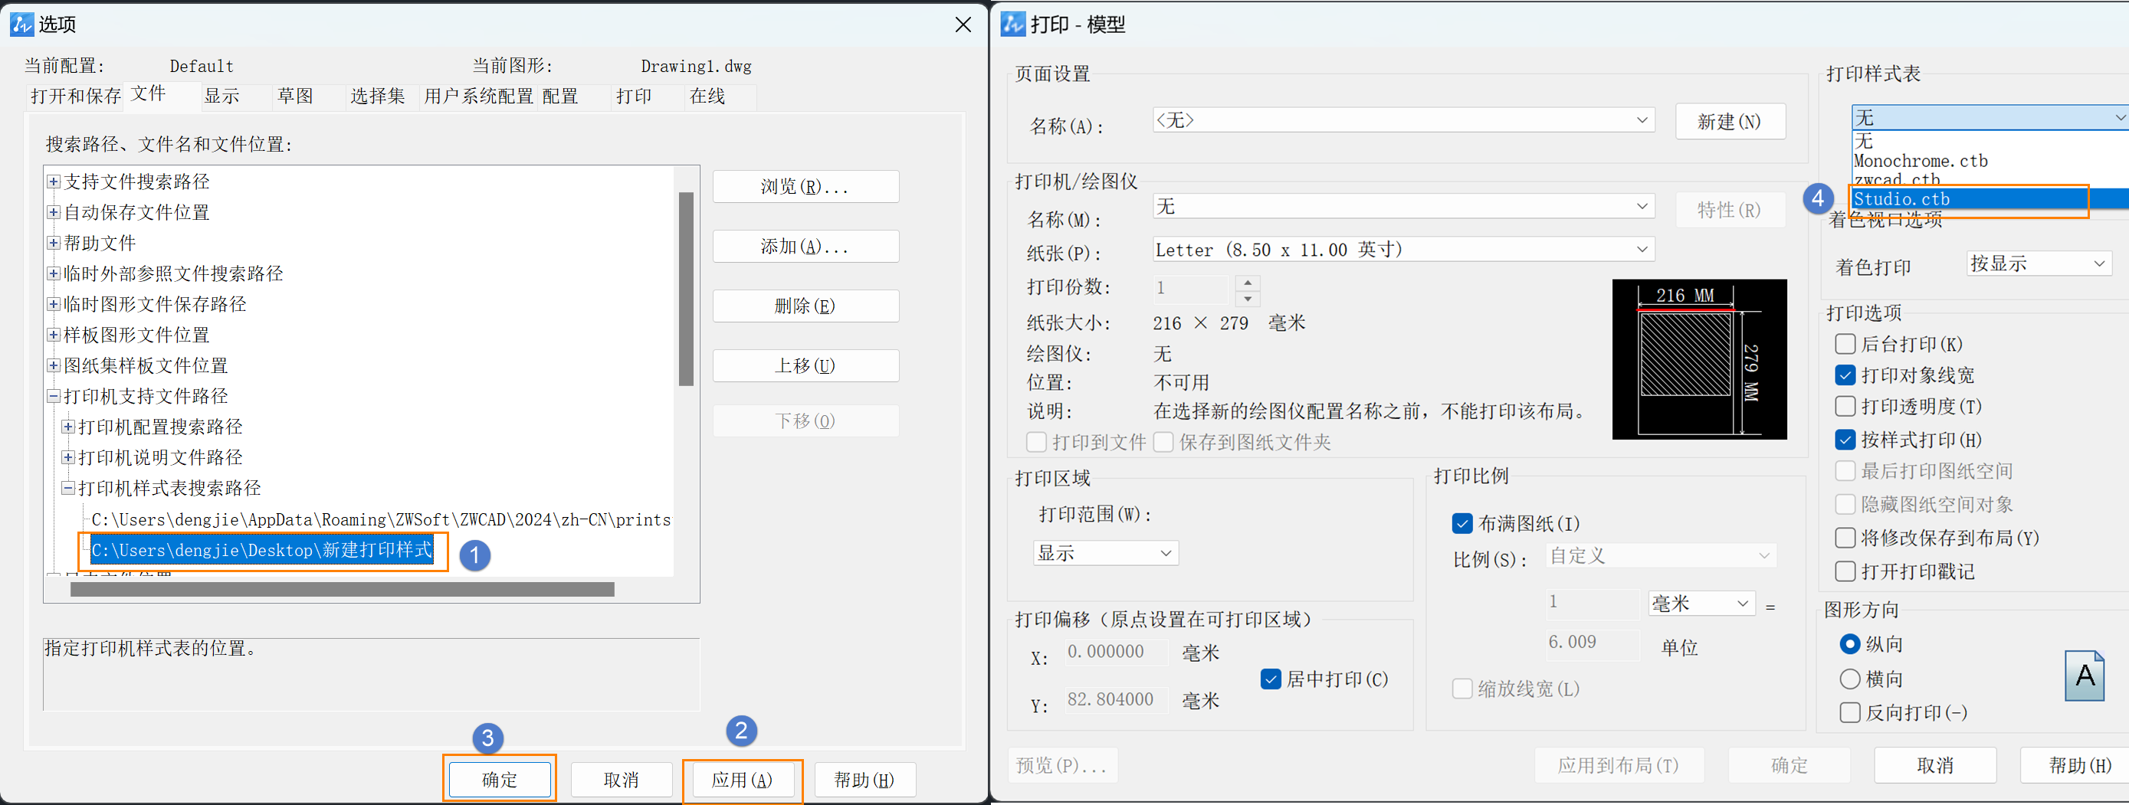2129x805 pixels.
Task: Click the paper preview thumbnail
Action: [x=1699, y=359]
